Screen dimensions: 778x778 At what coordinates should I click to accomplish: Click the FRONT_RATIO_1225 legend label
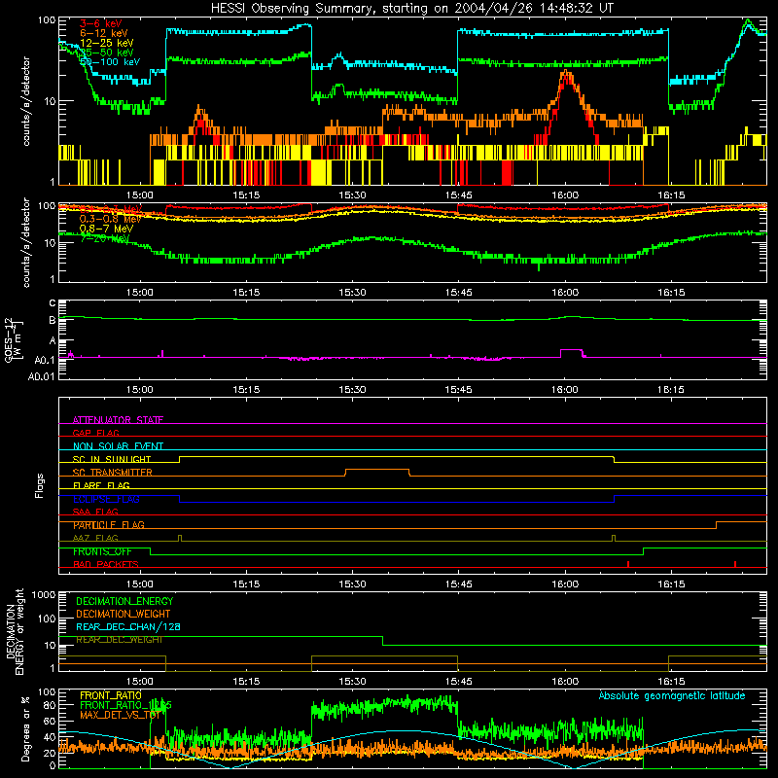point(125,705)
